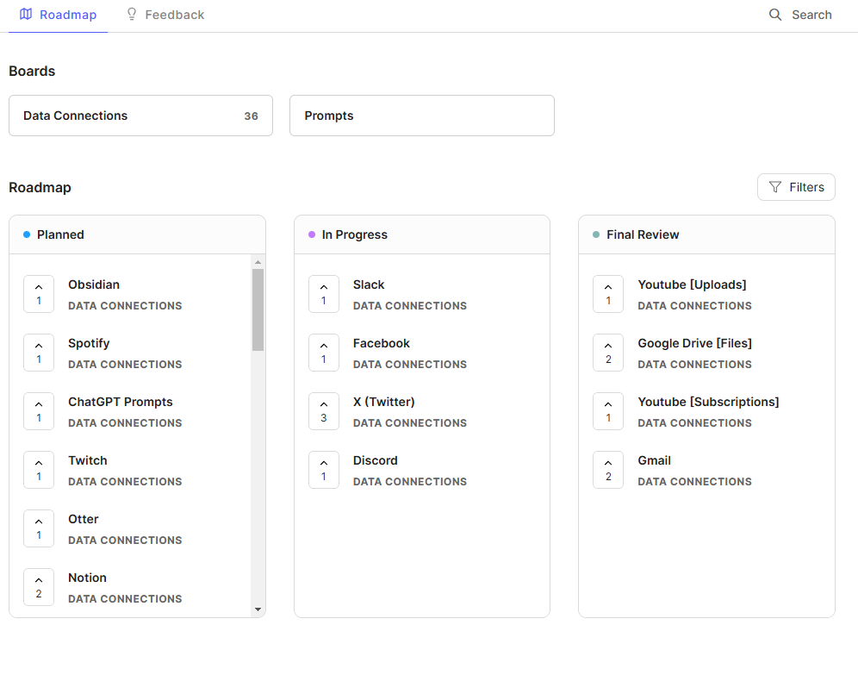Open the Google Drive [Files] entry
Image resolution: width=858 pixels, height=675 pixels.
pyautogui.click(x=694, y=343)
